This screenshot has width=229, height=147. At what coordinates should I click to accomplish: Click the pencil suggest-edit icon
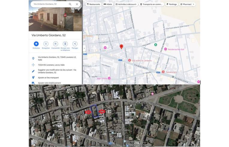point(33,71)
